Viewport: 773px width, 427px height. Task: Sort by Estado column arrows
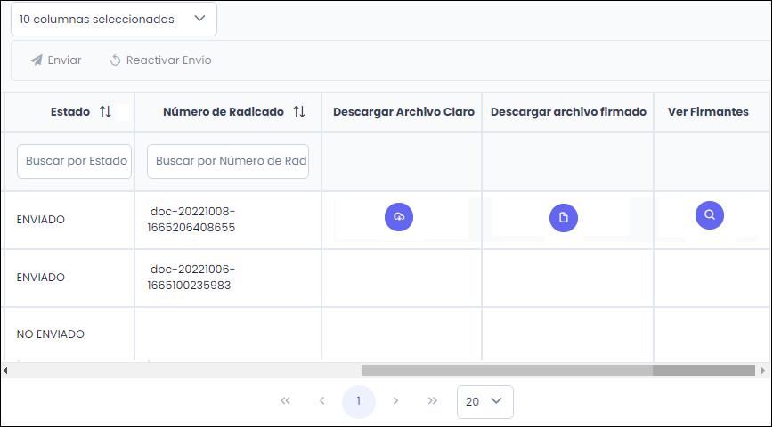[x=105, y=112]
